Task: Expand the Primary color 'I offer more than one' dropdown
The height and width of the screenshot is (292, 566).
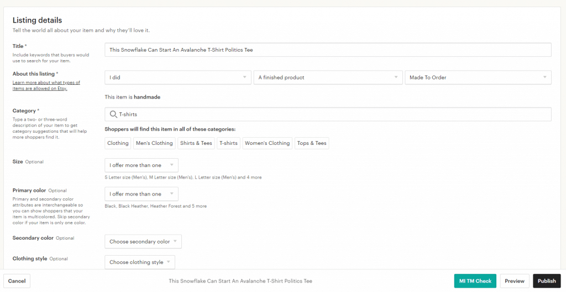Action: coord(141,194)
